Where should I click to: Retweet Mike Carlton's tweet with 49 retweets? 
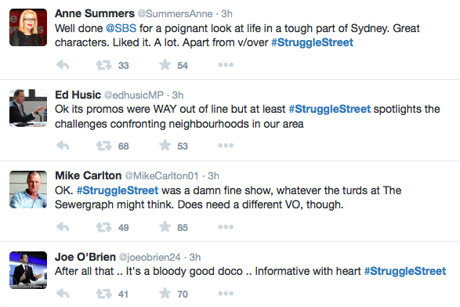coord(104,226)
